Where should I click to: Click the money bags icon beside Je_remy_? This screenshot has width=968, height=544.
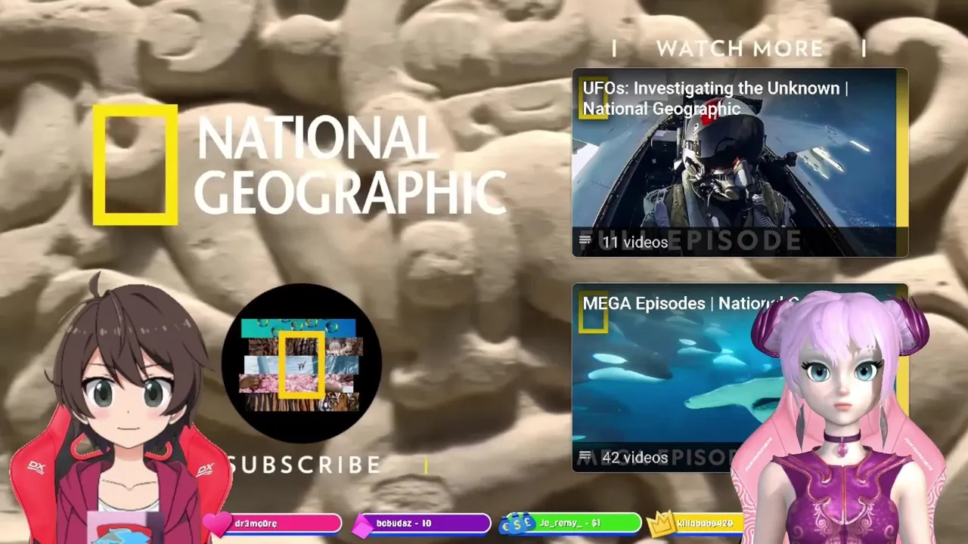[517, 523]
